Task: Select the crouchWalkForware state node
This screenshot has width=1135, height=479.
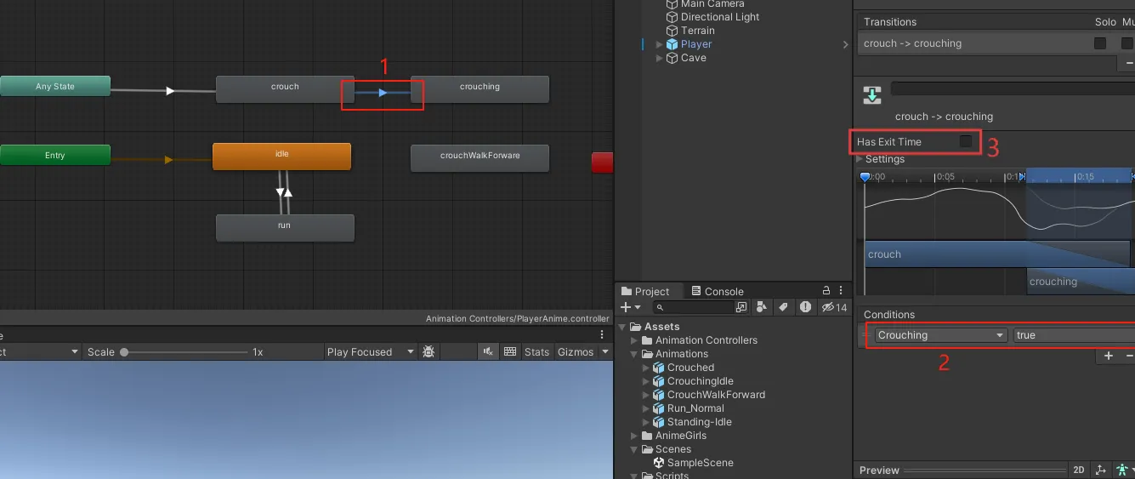Action: (480, 158)
